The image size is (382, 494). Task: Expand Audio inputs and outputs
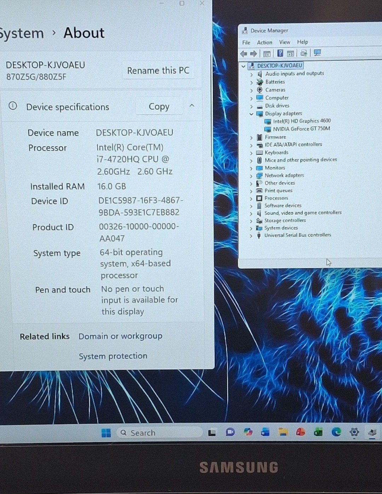(251, 75)
